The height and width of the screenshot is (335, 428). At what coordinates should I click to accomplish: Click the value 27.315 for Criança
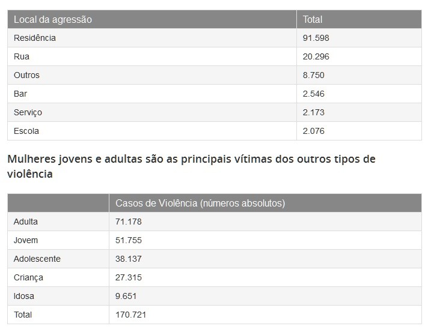point(128,277)
